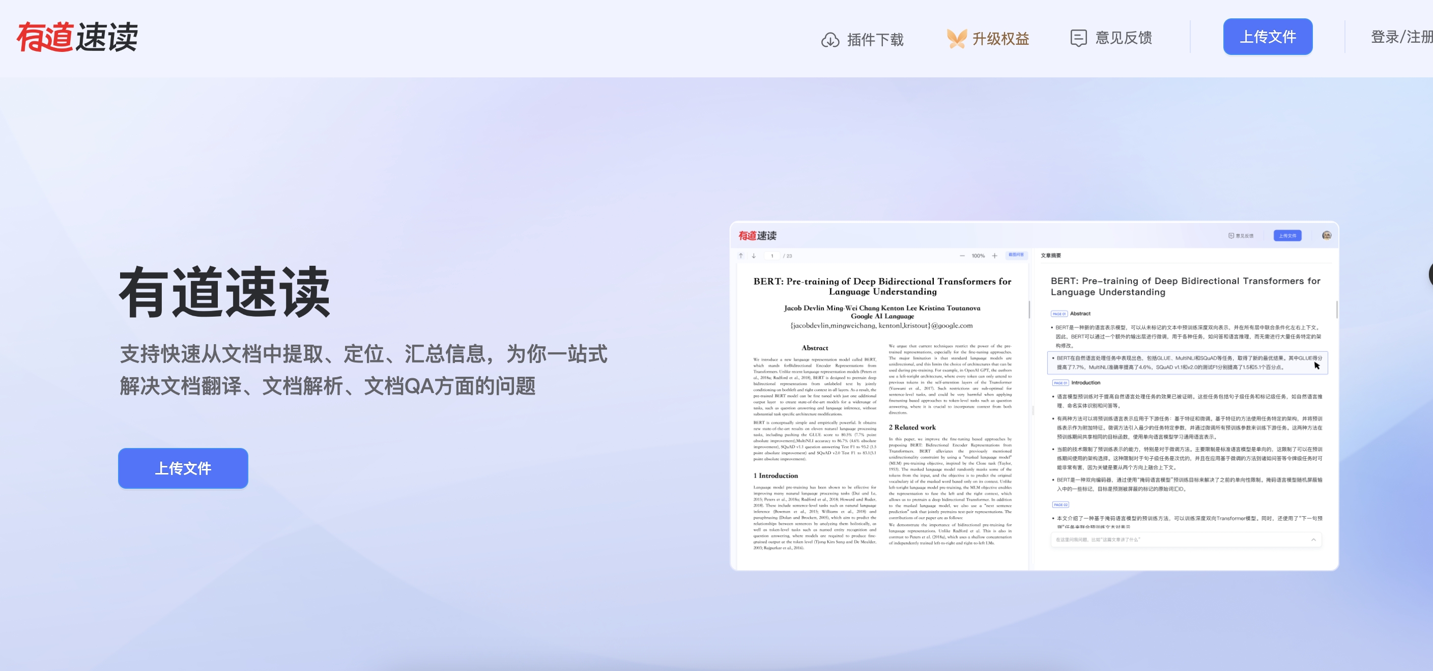
Task: Click the large 上传文件 button under the heading
Action: 183,468
